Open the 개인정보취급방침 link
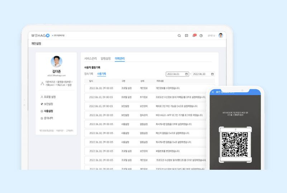Image resolution: width=287 pixels, height=193 pixels. [47, 130]
